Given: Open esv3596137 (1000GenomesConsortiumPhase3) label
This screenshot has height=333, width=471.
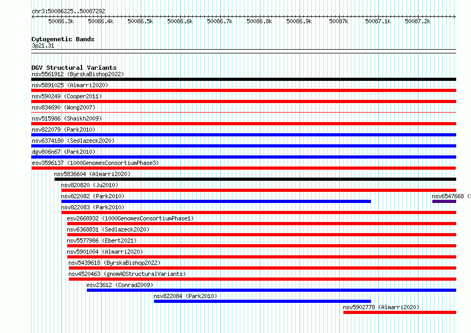Looking at the screenshot, I should (95, 163).
